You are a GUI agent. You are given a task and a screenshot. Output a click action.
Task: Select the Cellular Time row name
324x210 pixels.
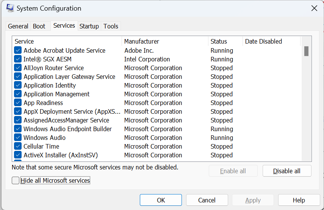(41, 146)
